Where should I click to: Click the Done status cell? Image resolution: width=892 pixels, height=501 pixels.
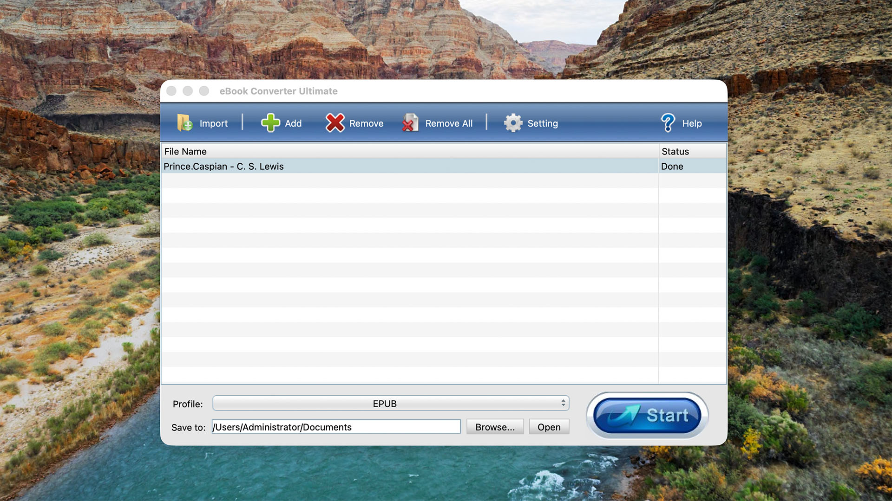(x=692, y=166)
